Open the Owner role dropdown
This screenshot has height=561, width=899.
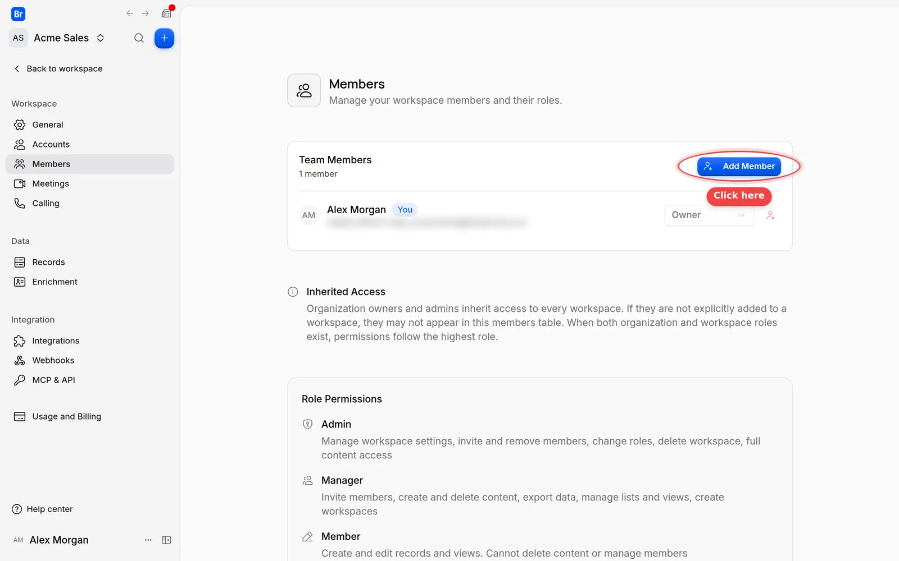(x=709, y=215)
